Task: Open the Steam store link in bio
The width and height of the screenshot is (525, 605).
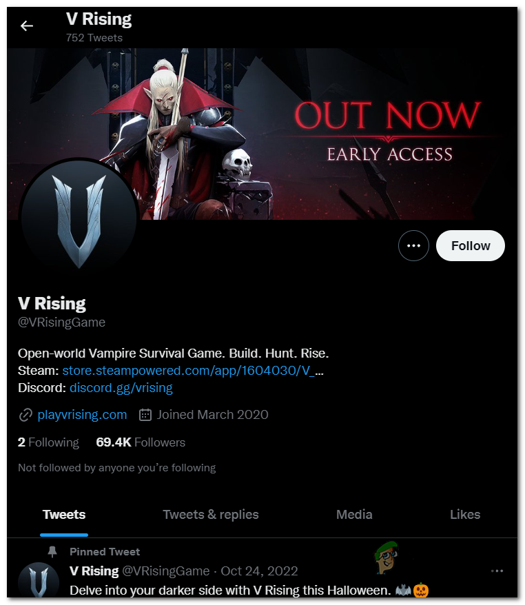Action: click(x=193, y=371)
